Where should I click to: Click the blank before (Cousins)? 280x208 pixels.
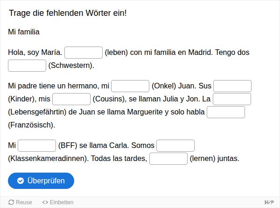[71, 99]
